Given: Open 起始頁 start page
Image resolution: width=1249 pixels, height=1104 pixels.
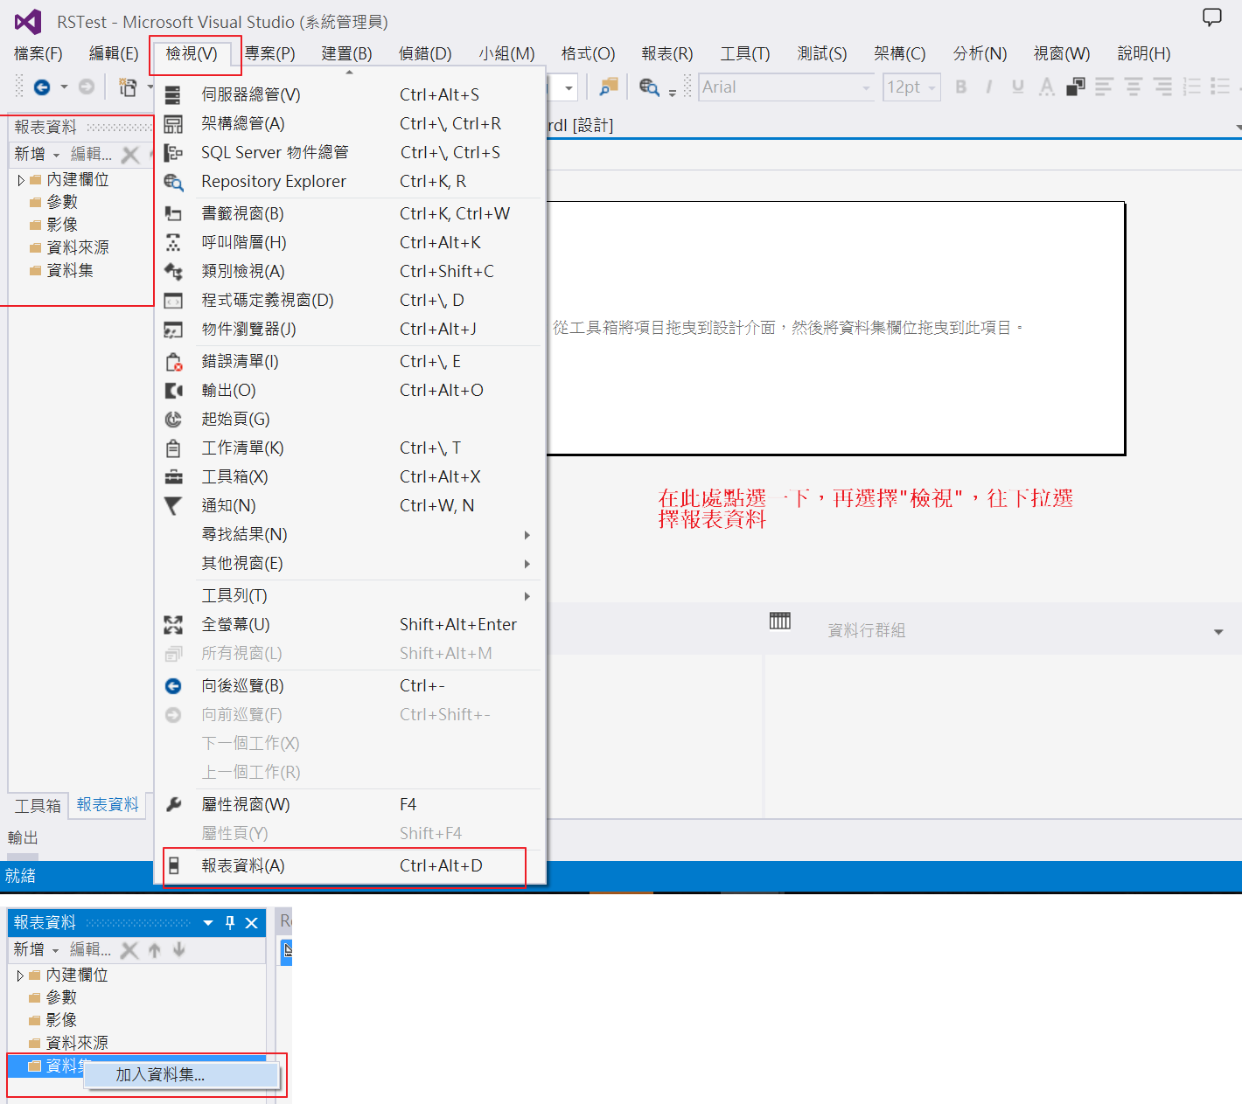Looking at the screenshot, I should point(350,419).
